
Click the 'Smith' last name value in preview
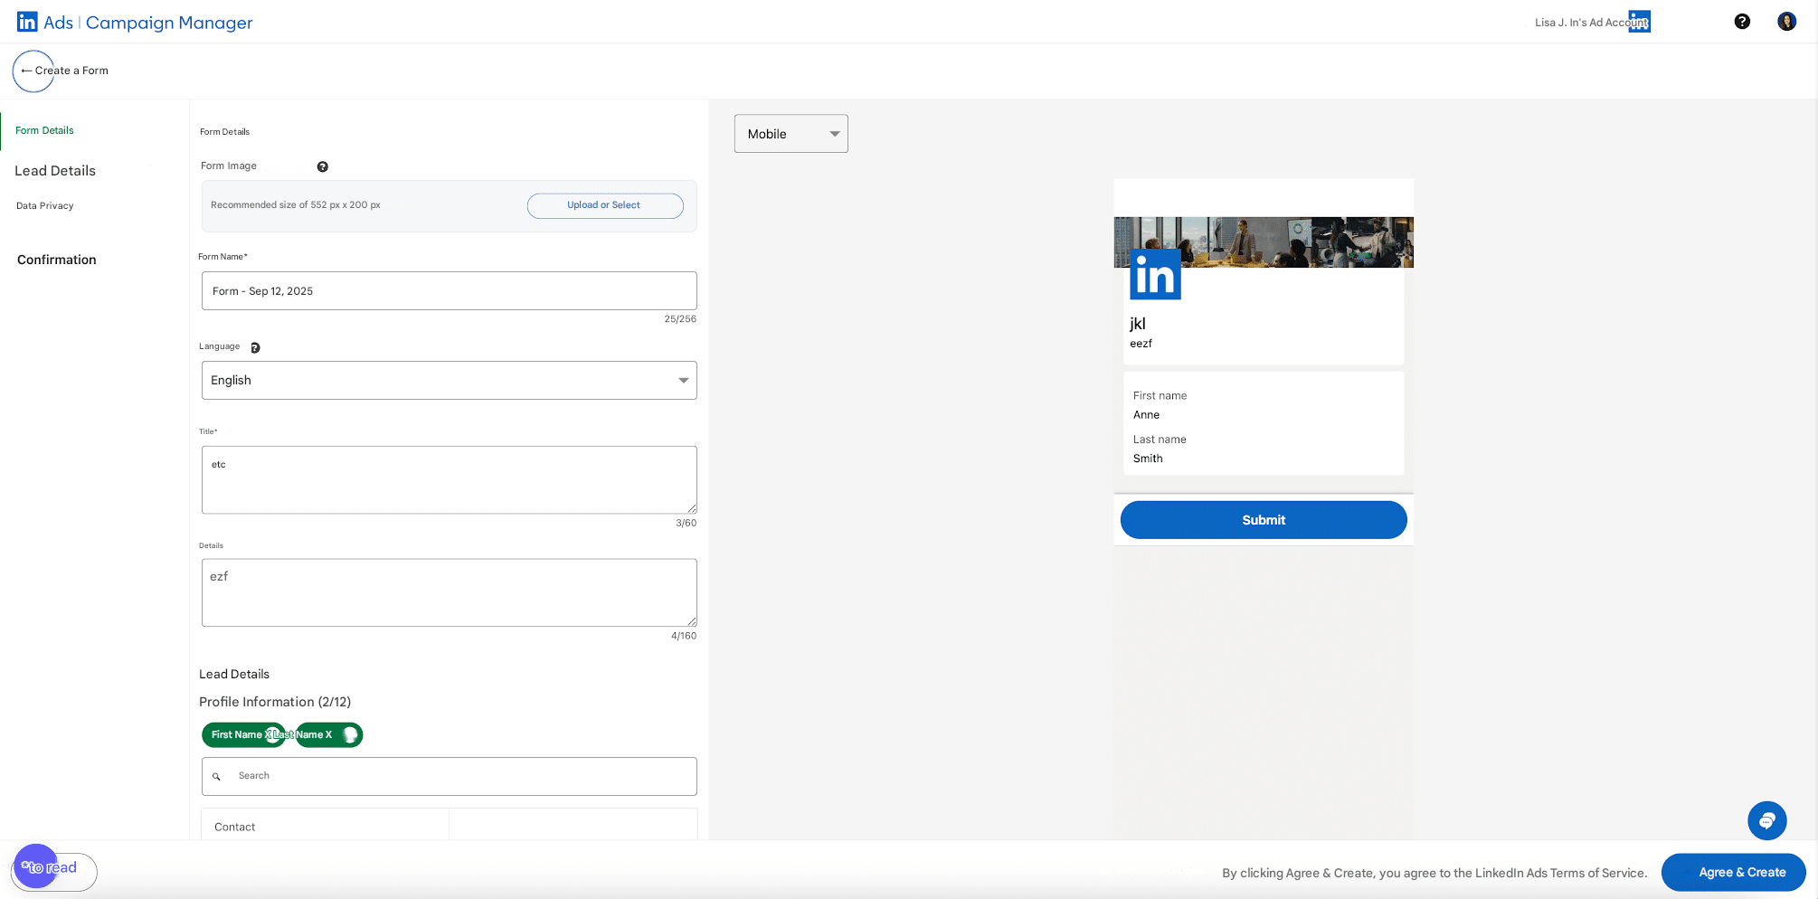[x=1148, y=459]
